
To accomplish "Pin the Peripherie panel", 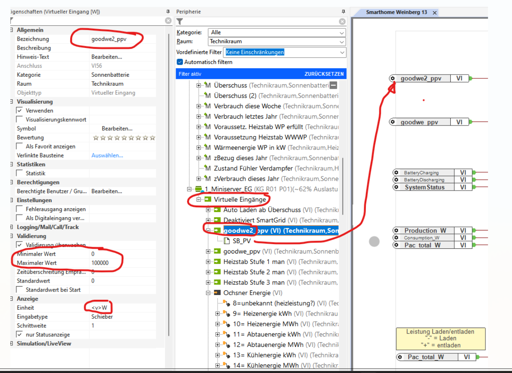I will coord(343,12).
